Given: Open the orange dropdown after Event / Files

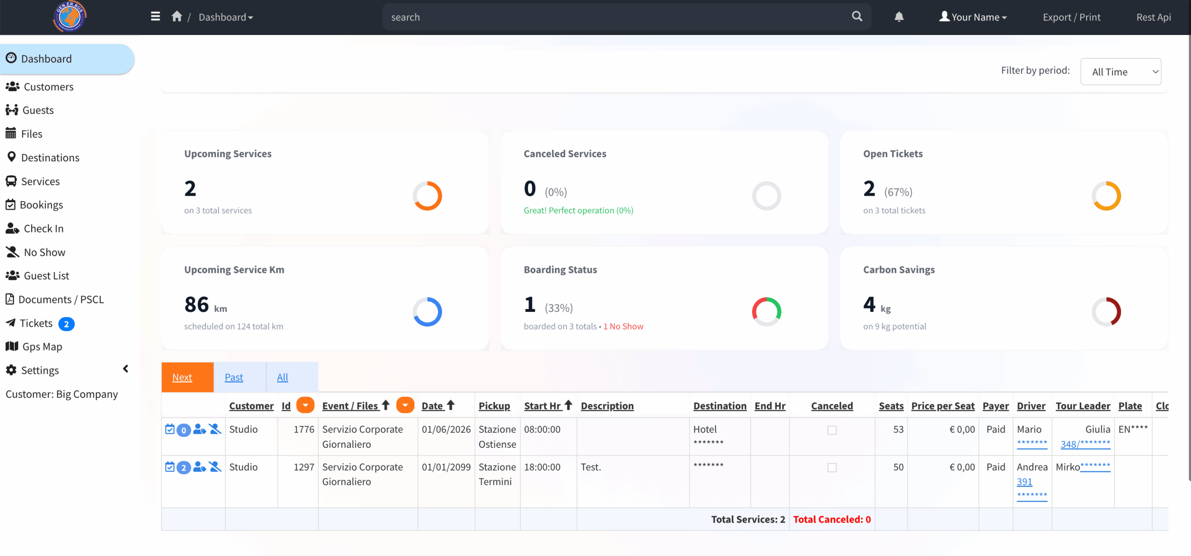Looking at the screenshot, I should [405, 405].
